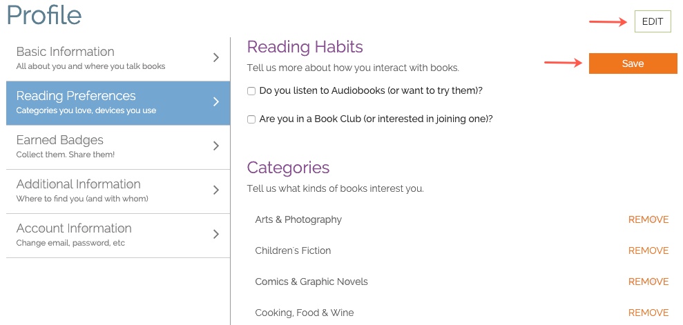Click the EDIT button
This screenshot has width=683, height=325.
(653, 22)
